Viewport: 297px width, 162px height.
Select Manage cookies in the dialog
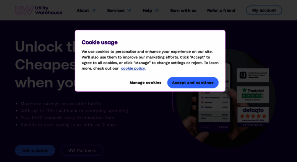tap(146, 82)
